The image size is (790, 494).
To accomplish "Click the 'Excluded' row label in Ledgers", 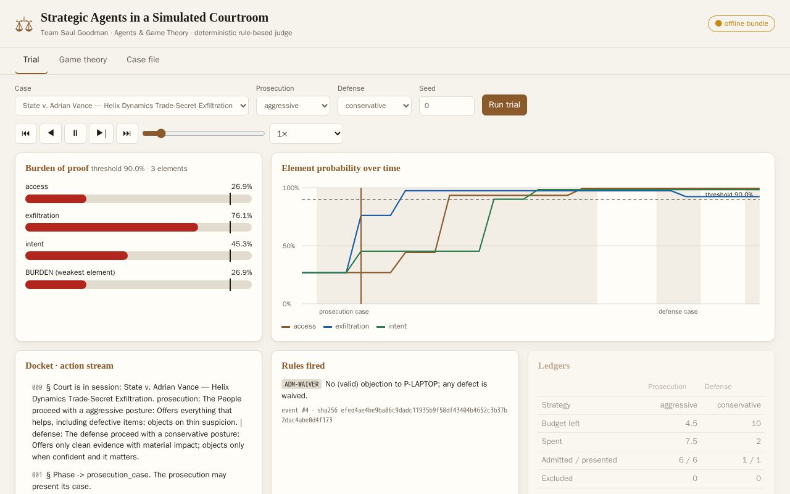I will [x=557, y=479].
